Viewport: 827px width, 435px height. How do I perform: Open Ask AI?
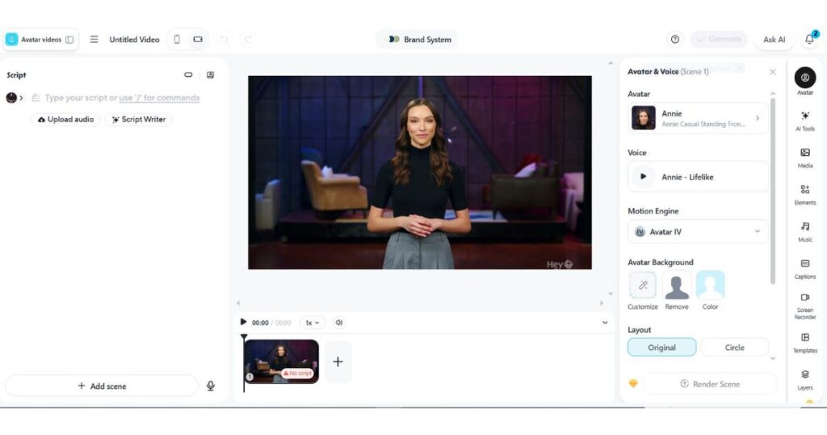pos(774,40)
